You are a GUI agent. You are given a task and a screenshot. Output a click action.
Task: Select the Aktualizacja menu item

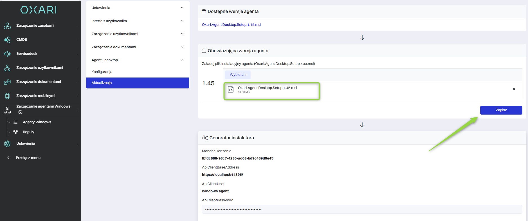coord(138,83)
